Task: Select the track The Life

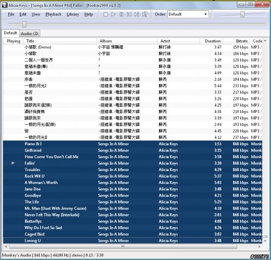Action: pyautogui.click(x=133, y=202)
